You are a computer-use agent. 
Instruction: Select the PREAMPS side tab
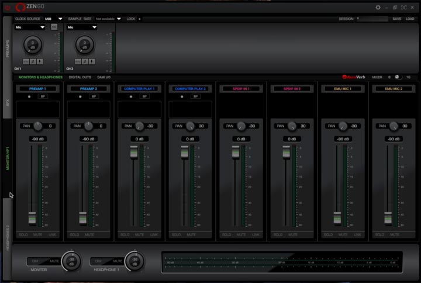[x=8, y=49]
